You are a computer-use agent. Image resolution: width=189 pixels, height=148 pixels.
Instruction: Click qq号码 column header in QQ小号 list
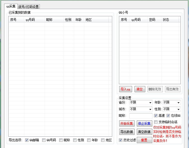point(139,20)
